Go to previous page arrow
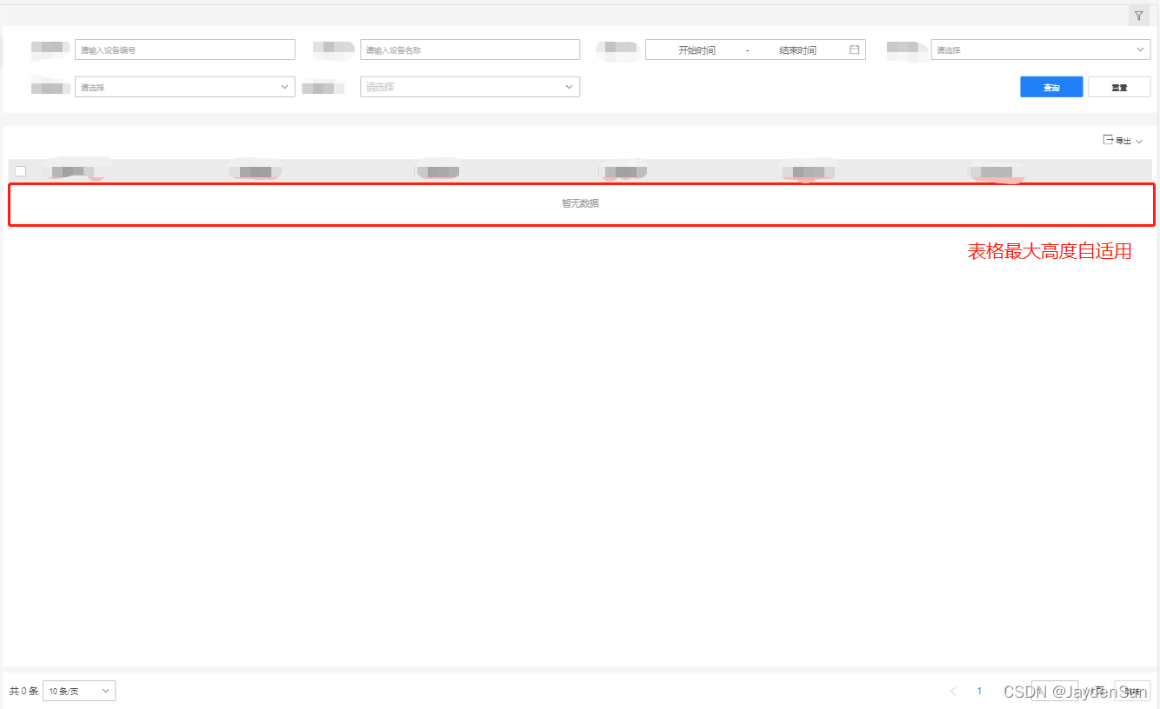 coord(953,691)
